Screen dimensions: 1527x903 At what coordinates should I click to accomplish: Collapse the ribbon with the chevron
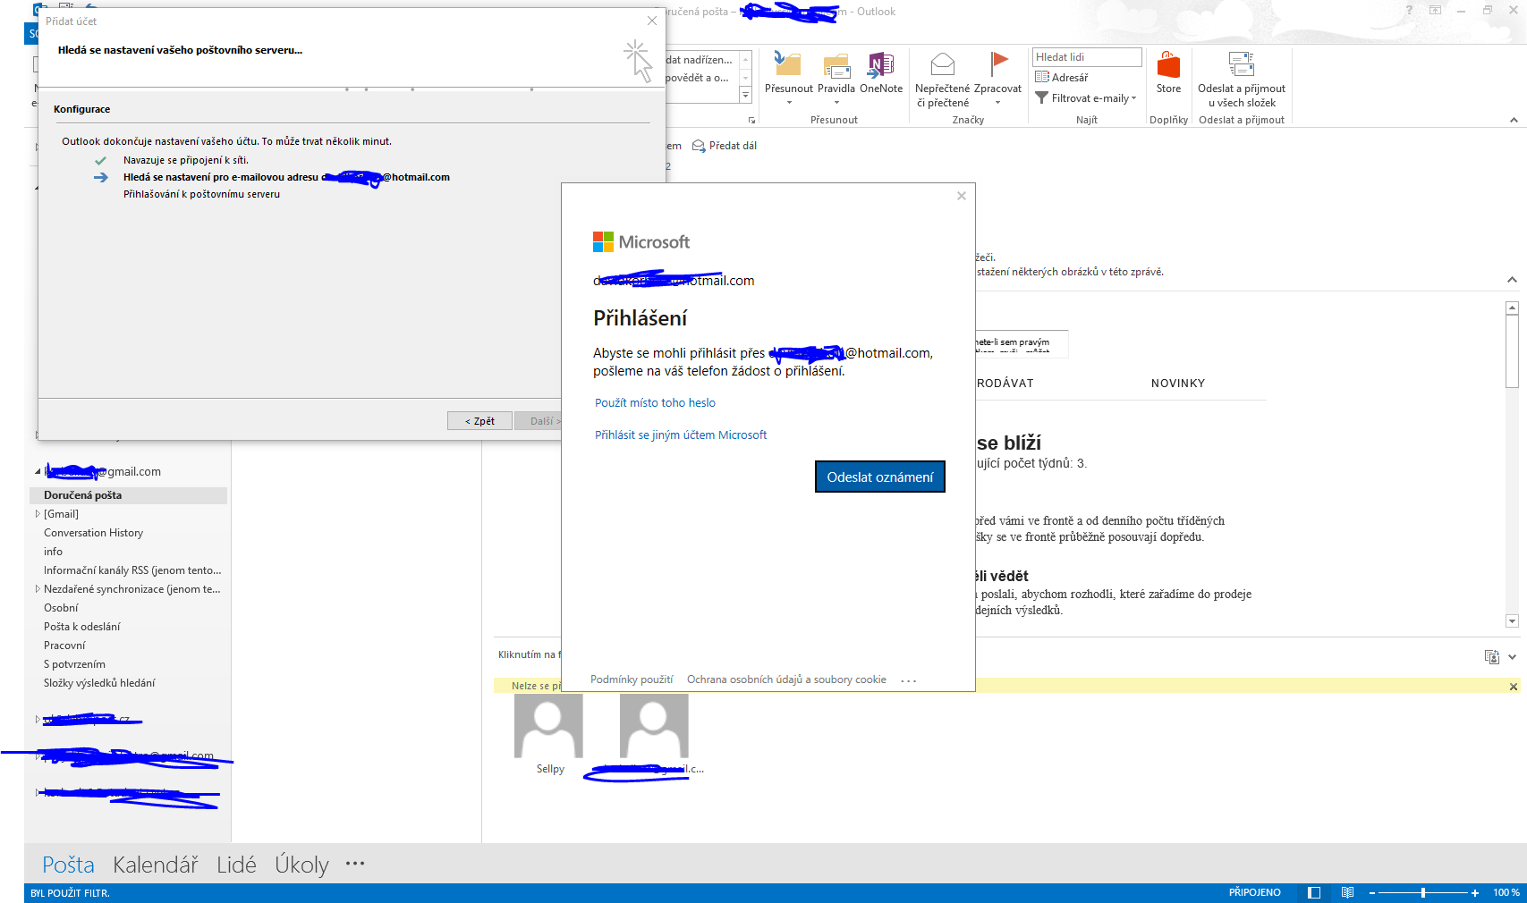[1514, 120]
